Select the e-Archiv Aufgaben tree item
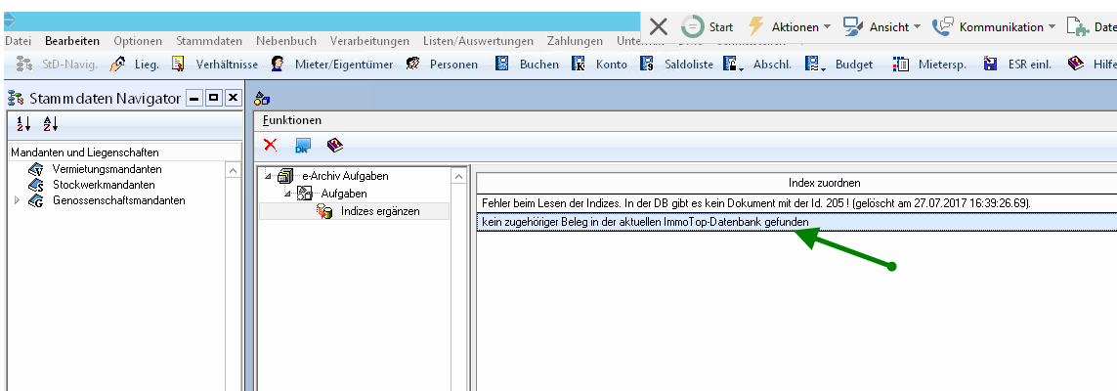This screenshot has height=391, width=1117. pos(346,176)
